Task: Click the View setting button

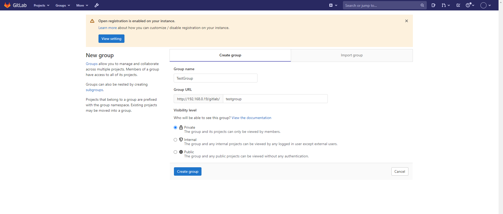Action: tap(111, 39)
